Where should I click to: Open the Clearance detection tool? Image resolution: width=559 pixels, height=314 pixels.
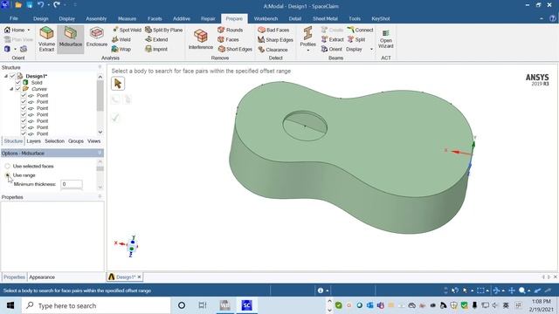click(x=273, y=50)
